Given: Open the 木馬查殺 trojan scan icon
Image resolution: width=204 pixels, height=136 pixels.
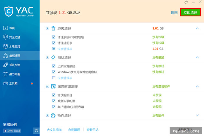Looking at the screenshot, I should coord(6,46).
